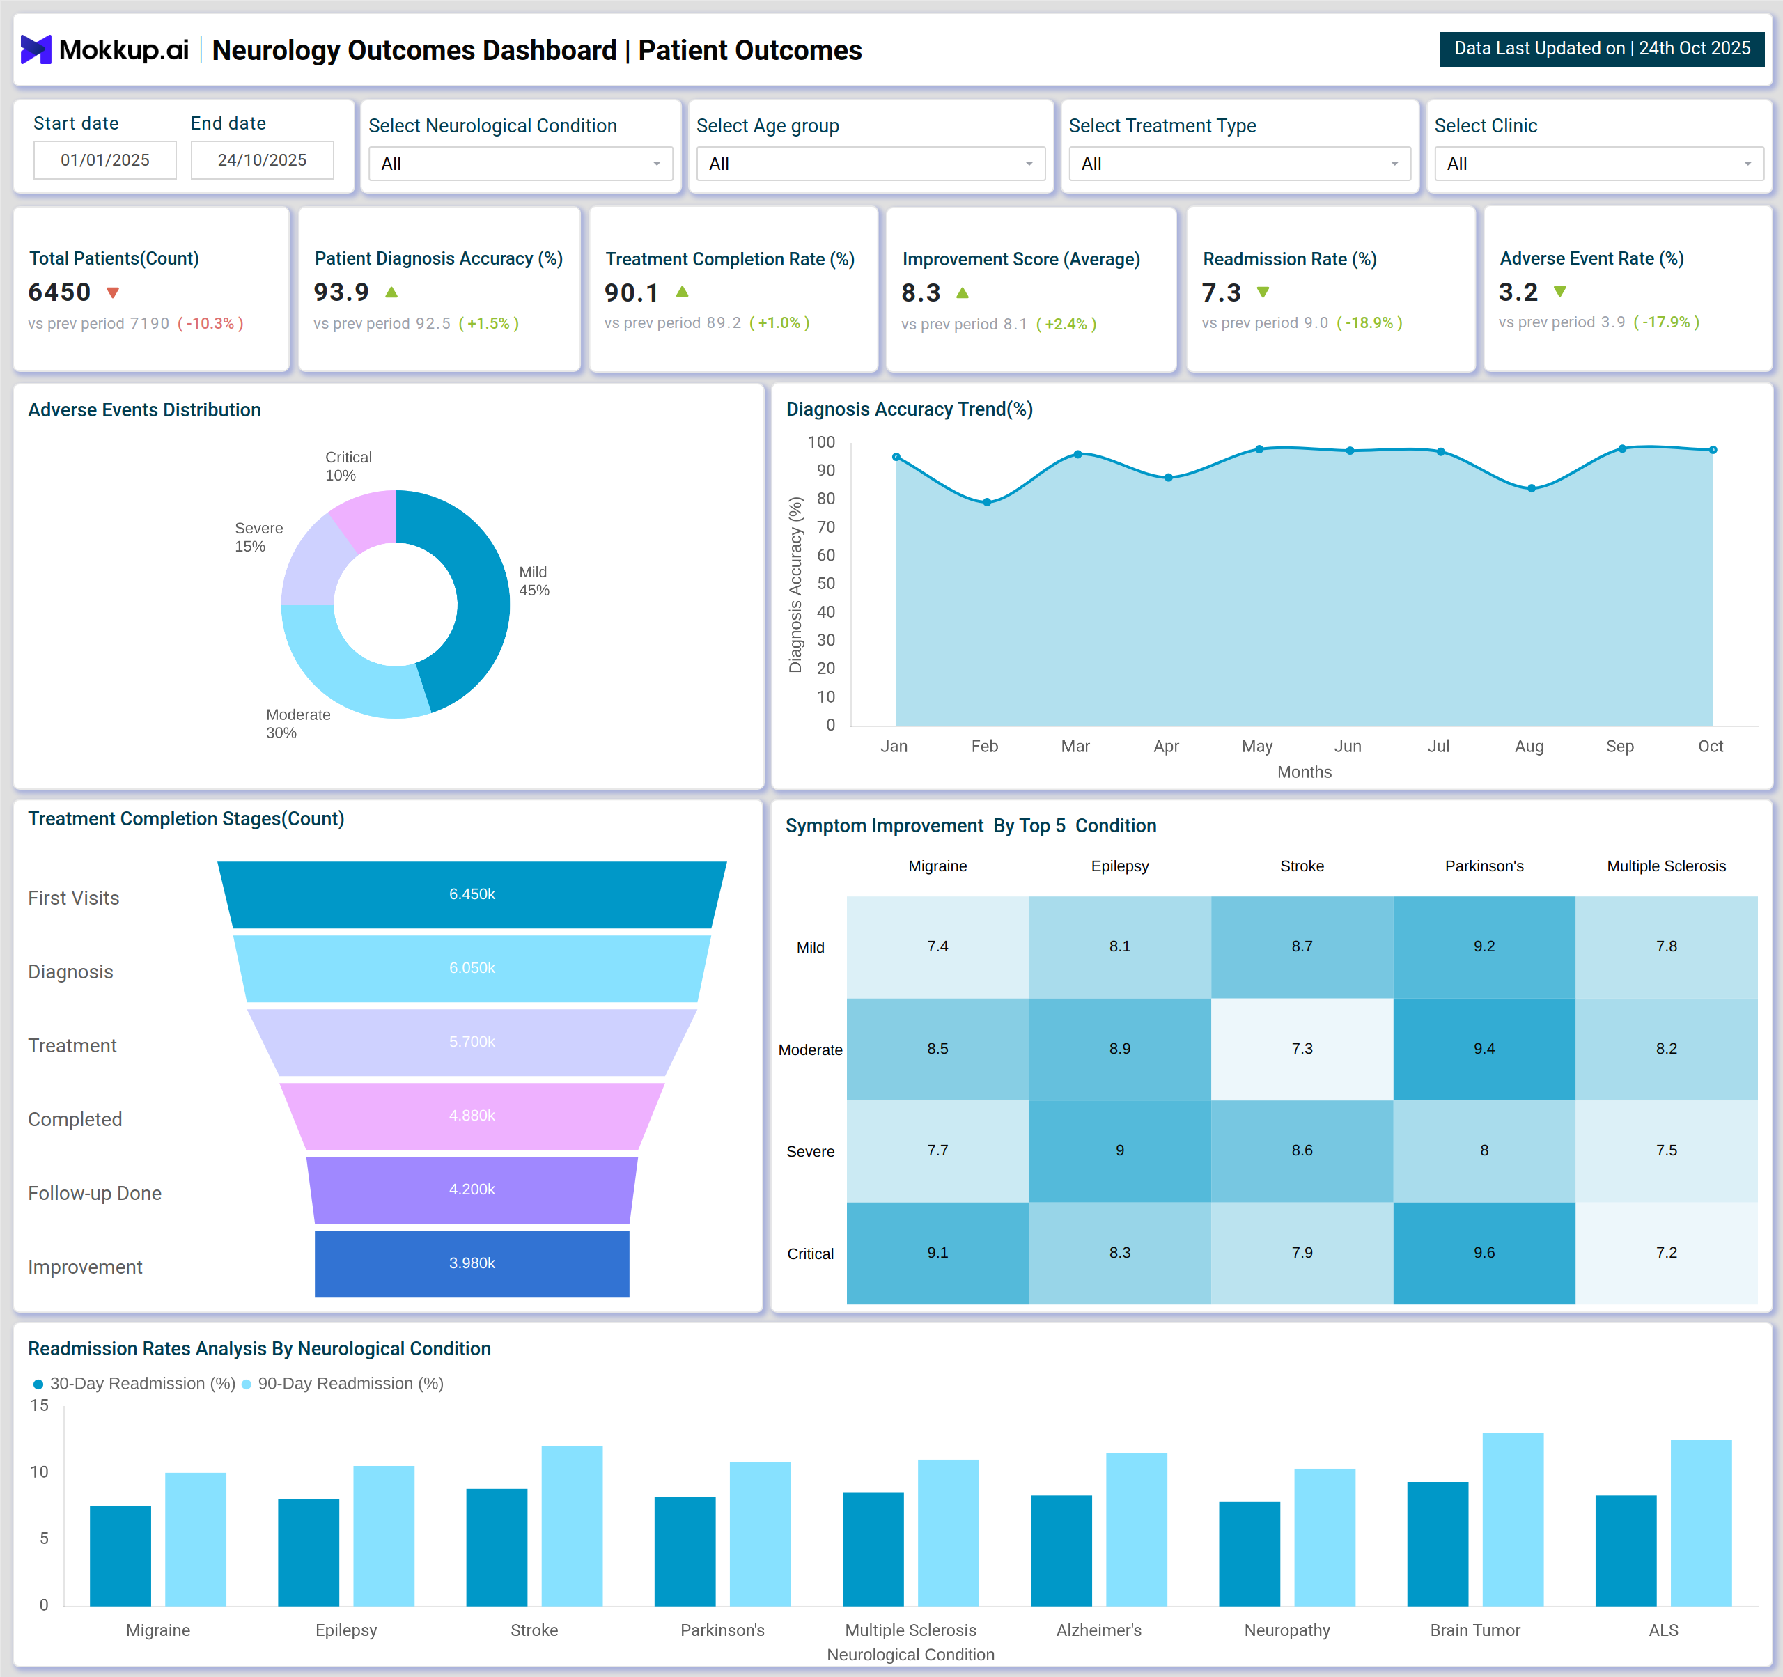Click the Stroke 90-day light bar
1783x1677 pixels.
(x=573, y=1525)
